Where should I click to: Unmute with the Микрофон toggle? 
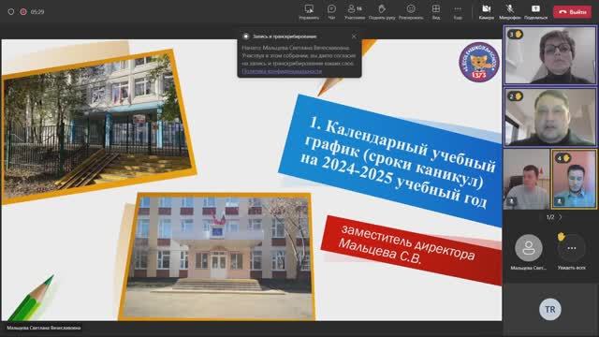509,11
